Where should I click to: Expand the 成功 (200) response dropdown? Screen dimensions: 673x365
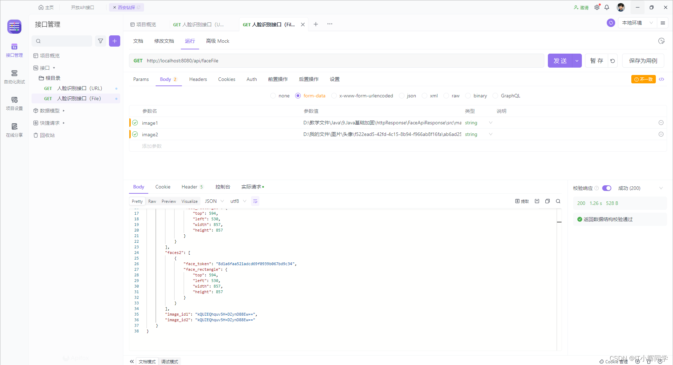pyautogui.click(x=641, y=188)
